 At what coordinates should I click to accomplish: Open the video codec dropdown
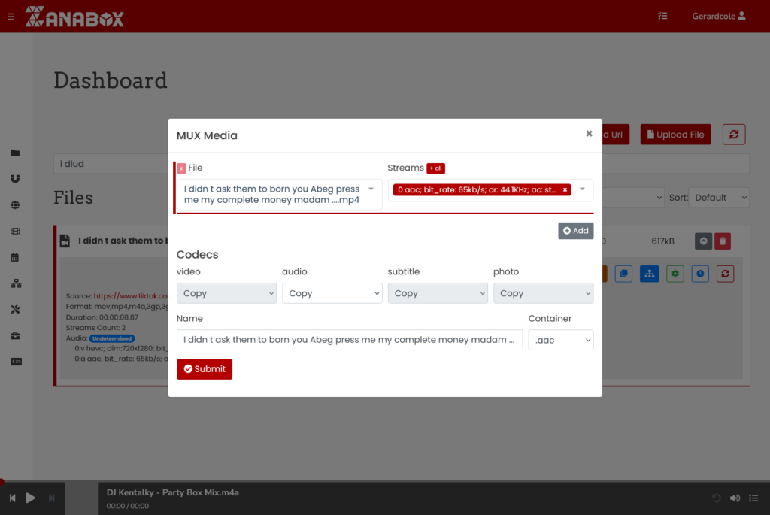(x=226, y=293)
